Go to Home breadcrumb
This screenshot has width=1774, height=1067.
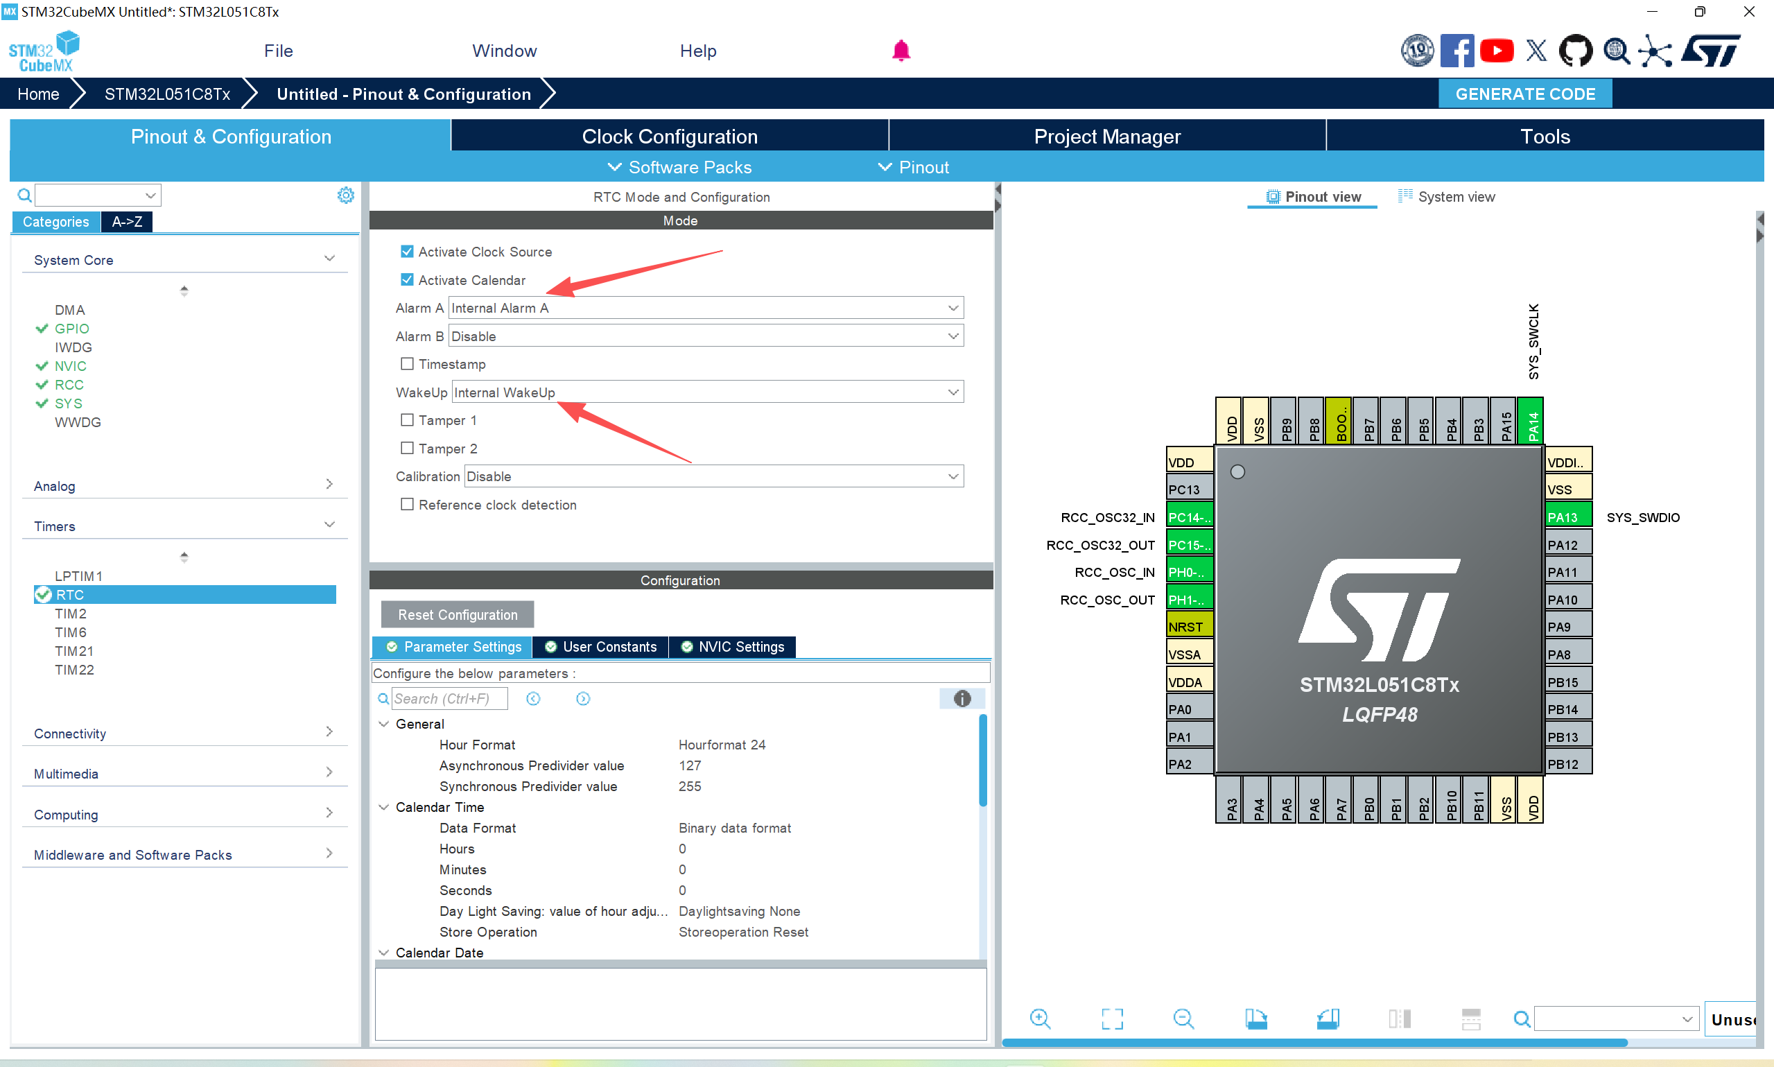pos(38,94)
